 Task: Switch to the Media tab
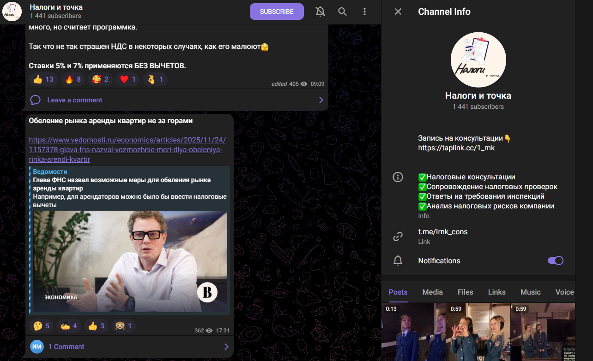pos(432,292)
